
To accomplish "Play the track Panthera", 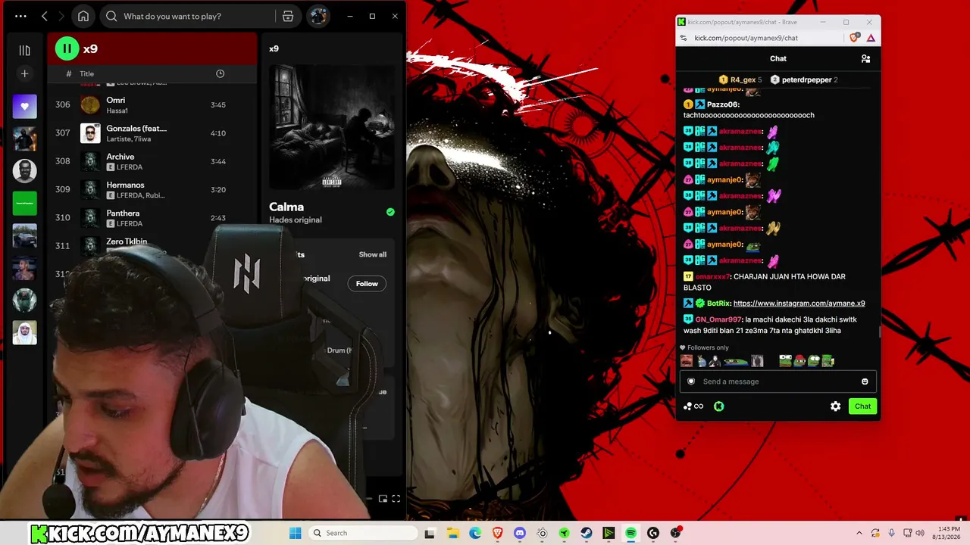I will (123, 213).
